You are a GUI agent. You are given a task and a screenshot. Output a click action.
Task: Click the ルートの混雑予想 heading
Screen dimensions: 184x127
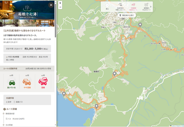coord(10,69)
